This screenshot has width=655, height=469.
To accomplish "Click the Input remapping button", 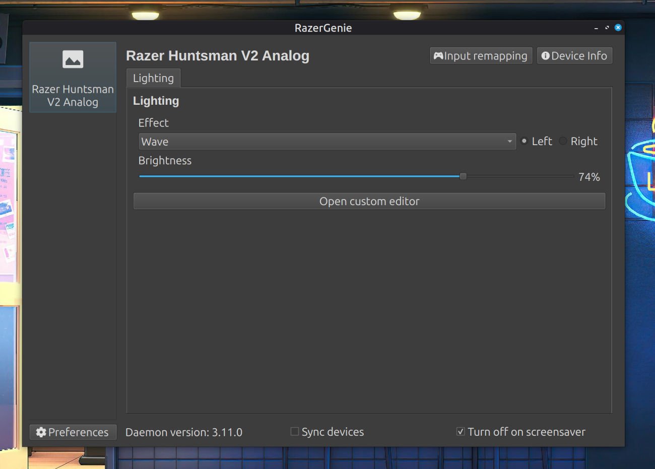I will [481, 55].
